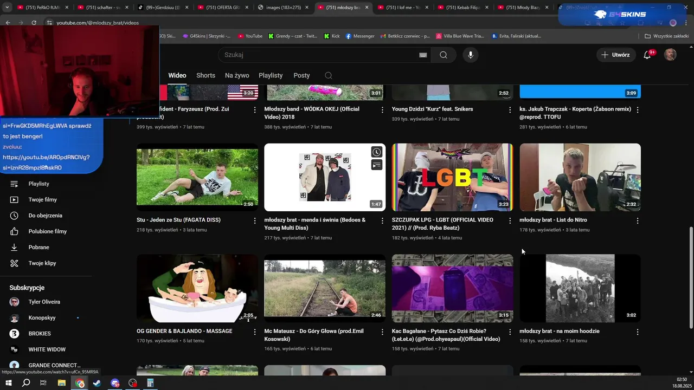Add menda i świnia to queue
The image size is (694, 390).
coord(376,165)
